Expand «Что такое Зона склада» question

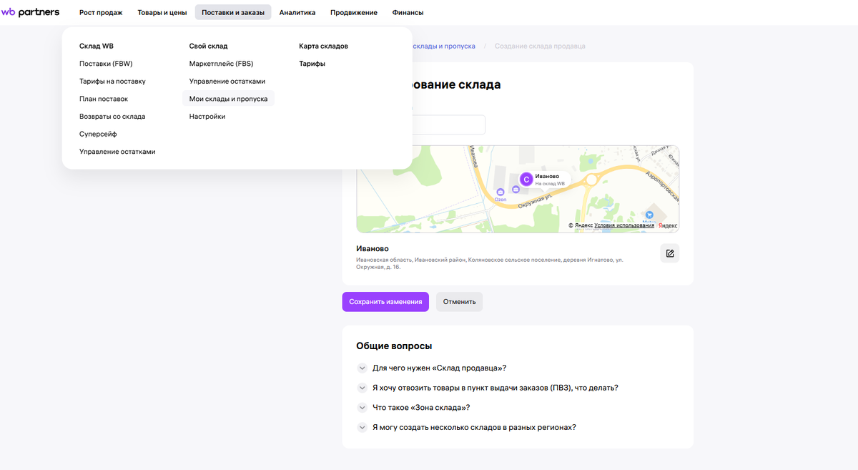pos(413,408)
